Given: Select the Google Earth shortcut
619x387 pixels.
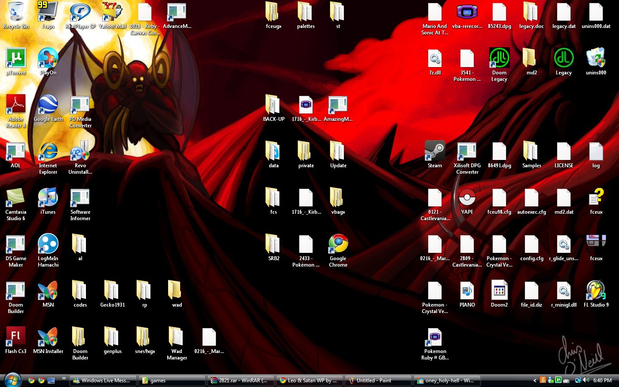Looking at the screenshot, I should [48, 108].
